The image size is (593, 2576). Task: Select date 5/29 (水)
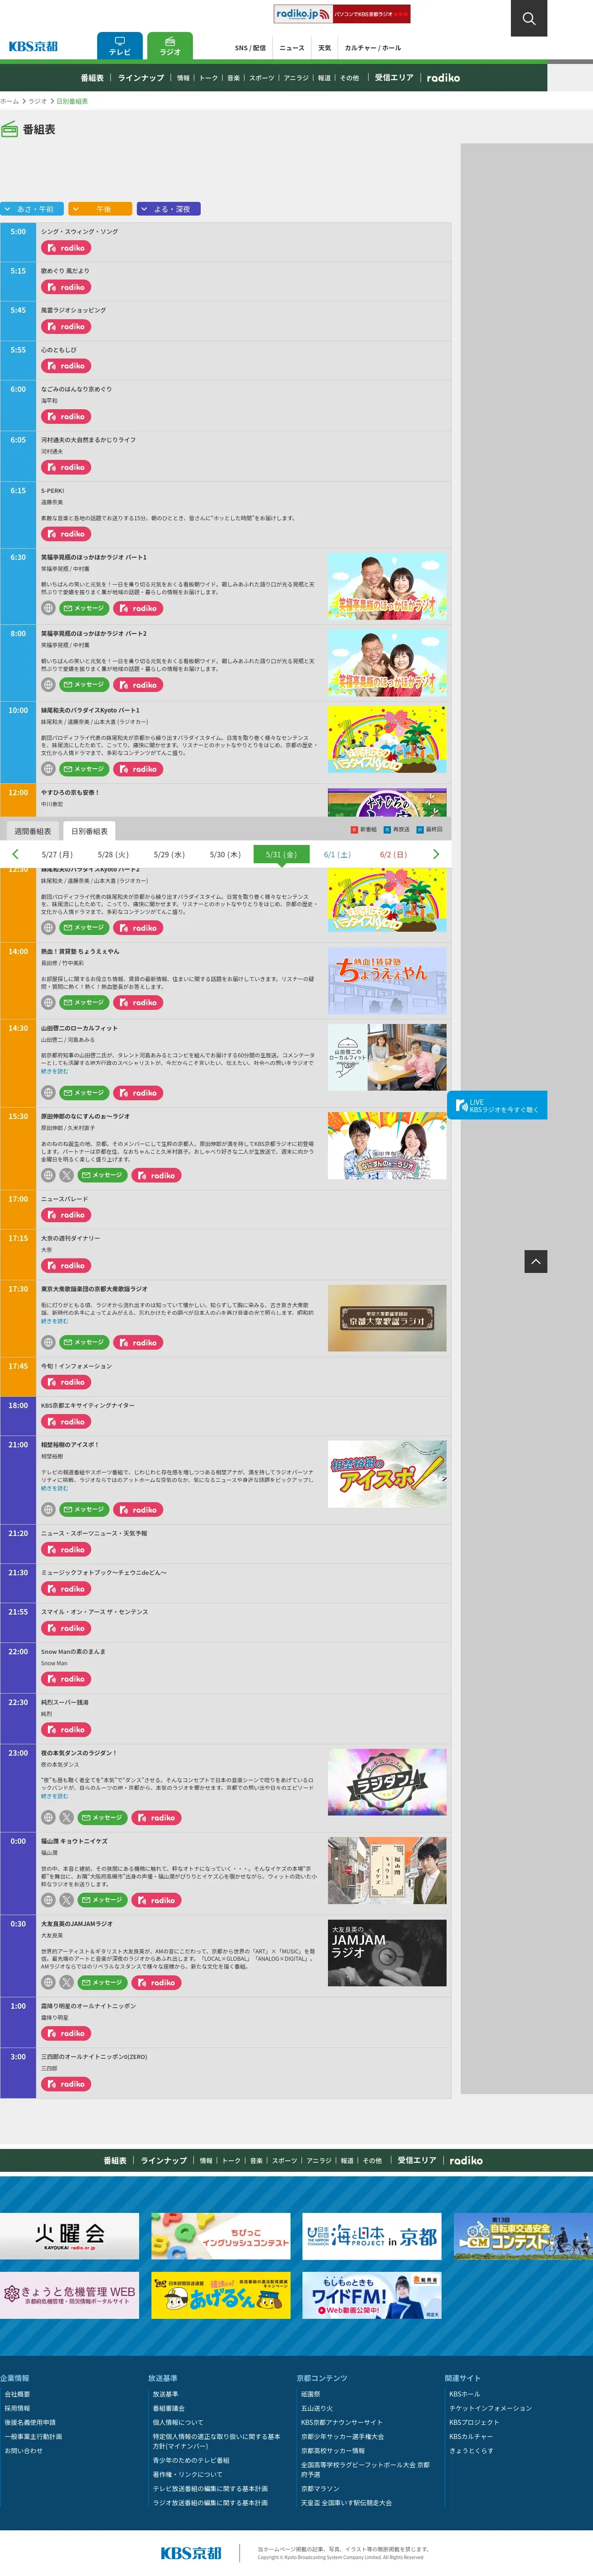(x=169, y=854)
